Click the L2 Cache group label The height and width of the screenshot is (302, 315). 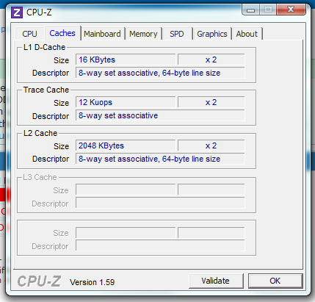tap(40, 133)
